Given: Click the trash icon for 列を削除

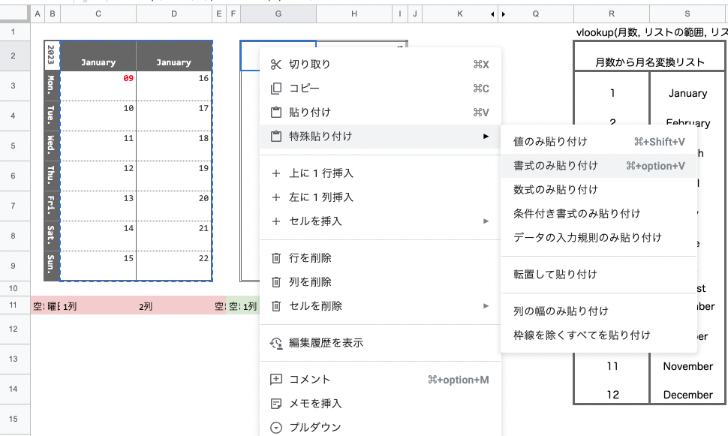Looking at the screenshot, I should (x=276, y=282).
